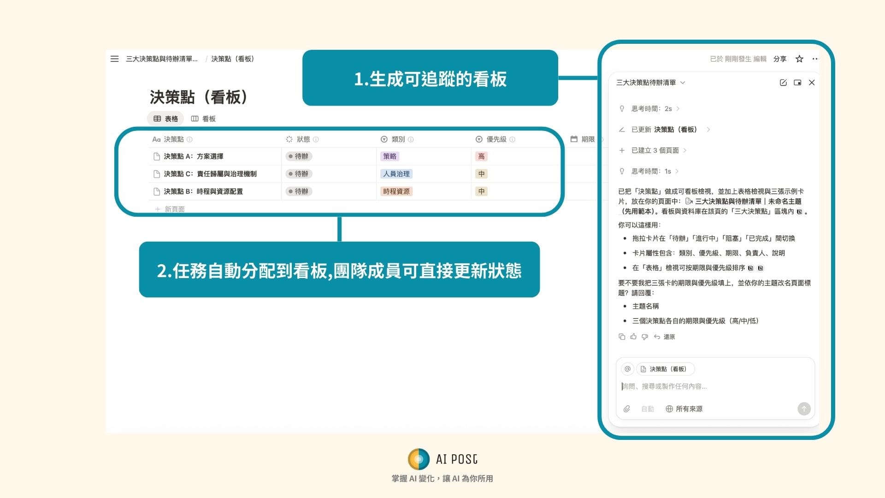
Task: Expand the 三大決策點待辦清單 chat dropdown
Action: click(x=650, y=83)
